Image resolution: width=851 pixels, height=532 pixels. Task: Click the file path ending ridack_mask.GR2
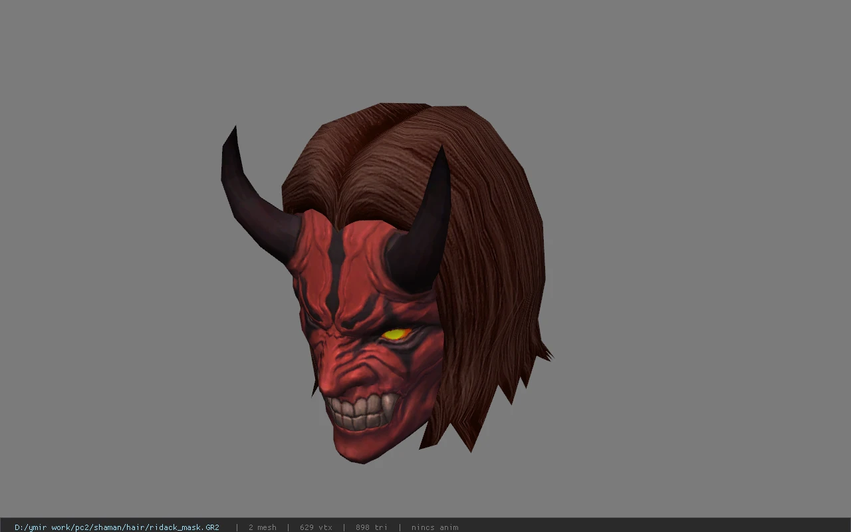[117, 527]
